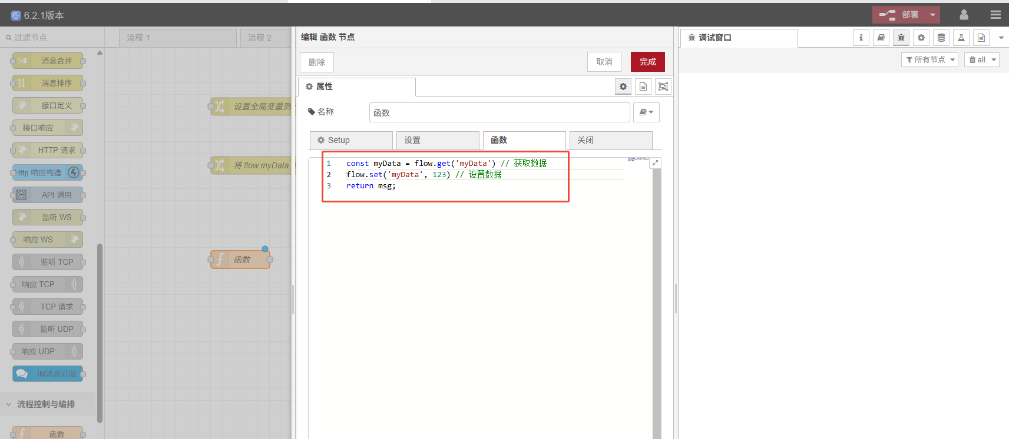Select the 设置全局变量 change node on canvas
The height and width of the screenshot is (439, 1009).
pyautogui.click(x=252, y=107)
